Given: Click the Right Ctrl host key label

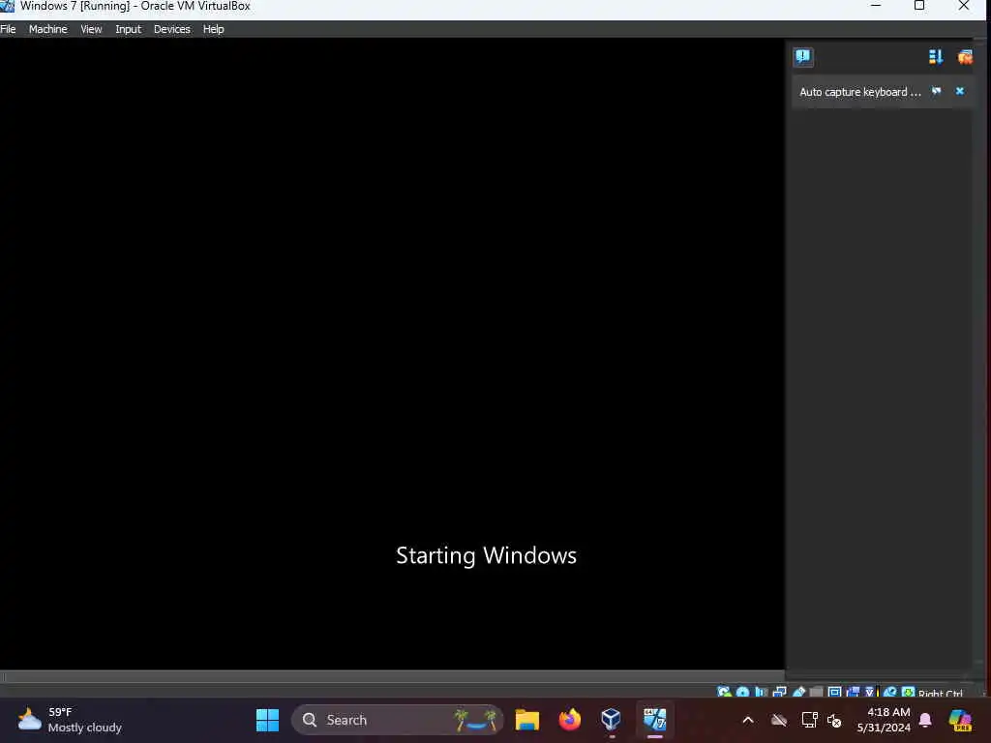Looking at the screenshot, I should [x=941, y=694].
